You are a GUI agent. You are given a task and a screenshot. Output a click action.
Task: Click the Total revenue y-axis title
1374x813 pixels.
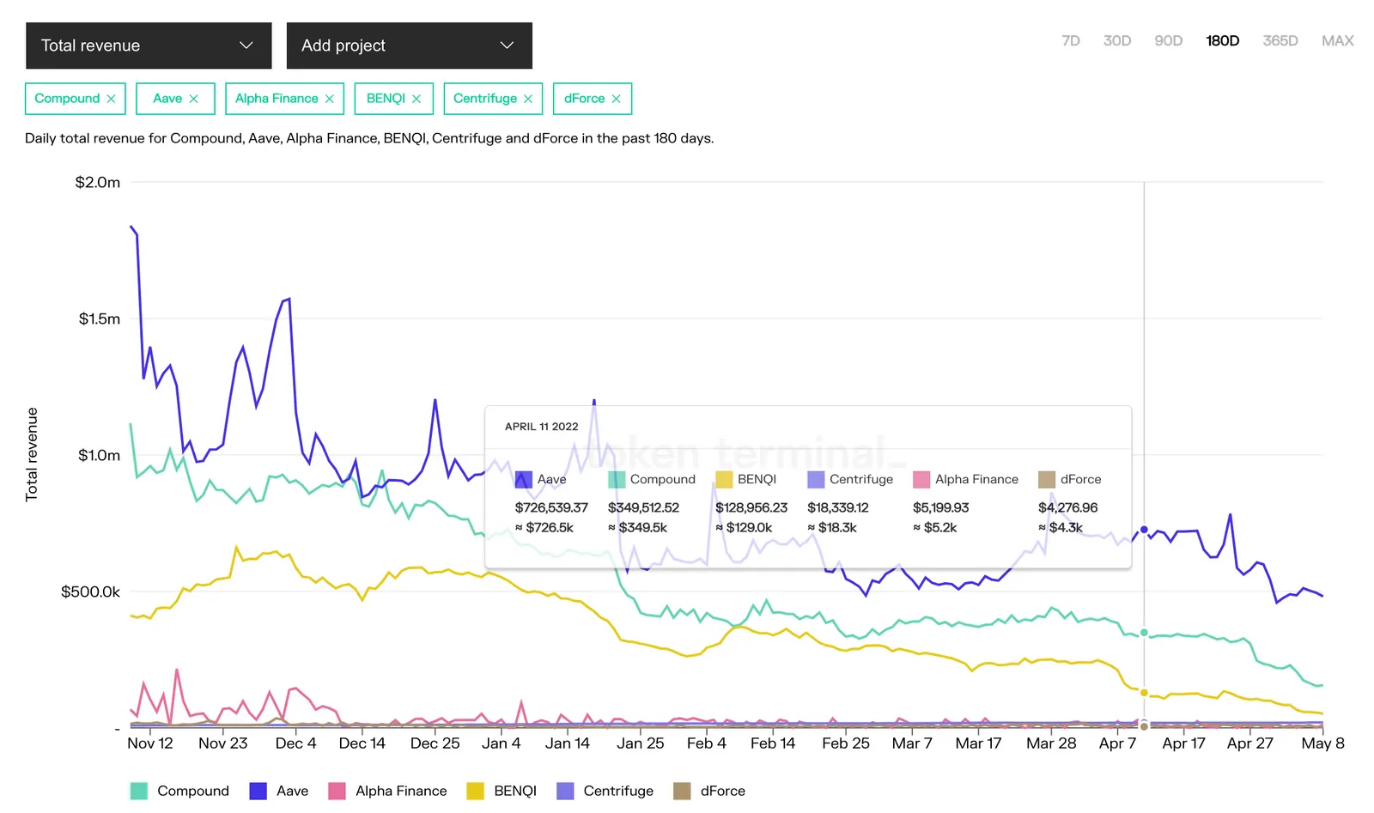pyautogui.click(x=32, y=454)
